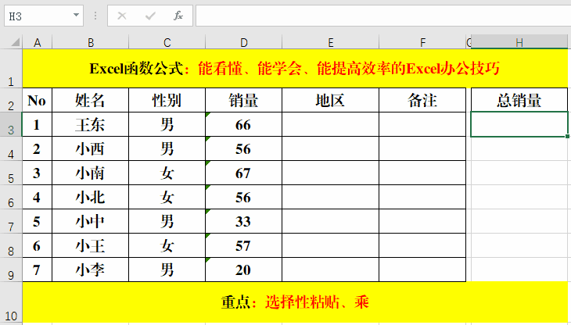Click the name cell '小李'
The image size is (571, 325).
tap(90, 270)
